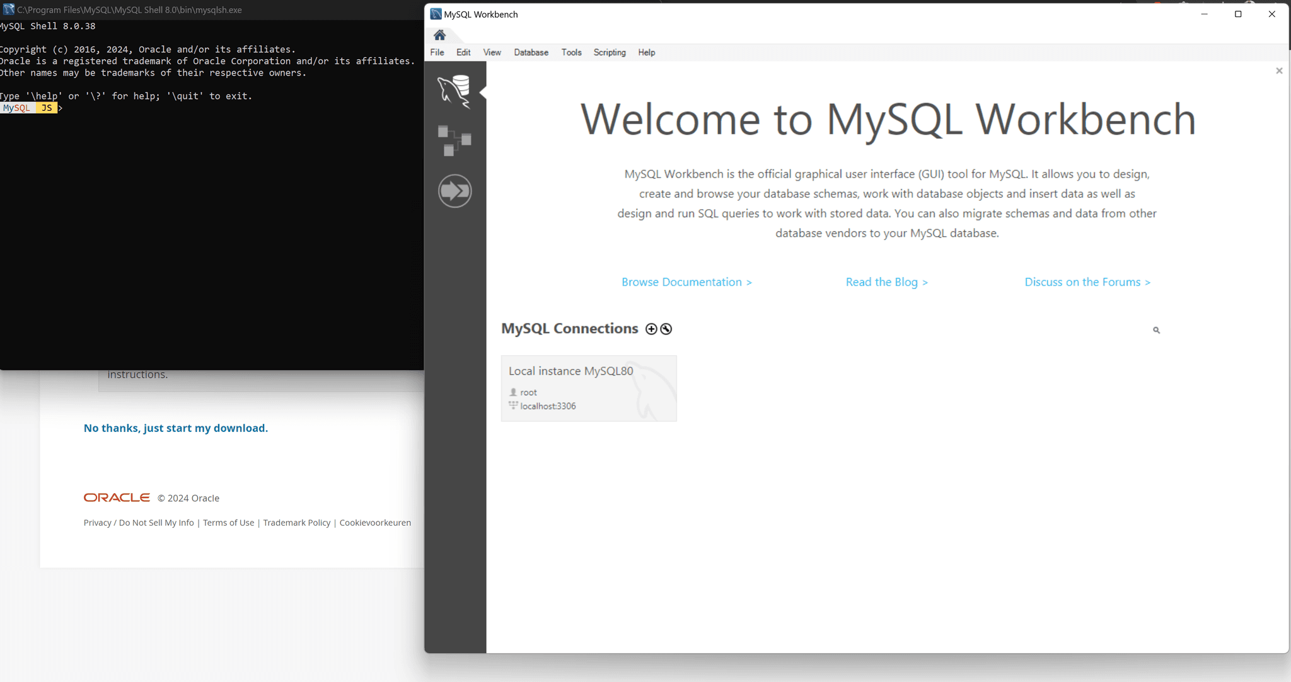Click 'root' user text on connection tile
Screen dimensions: 1291x682
pos(528,392)
